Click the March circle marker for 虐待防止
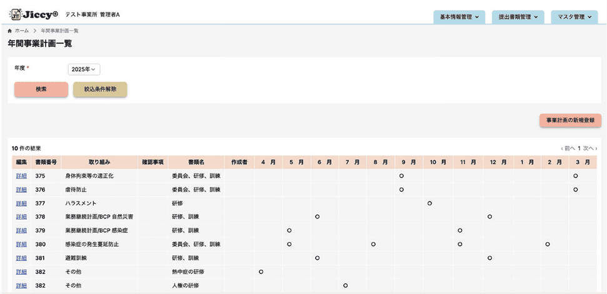This screenshot has width=607, height=294. click(x=575, y=189)
